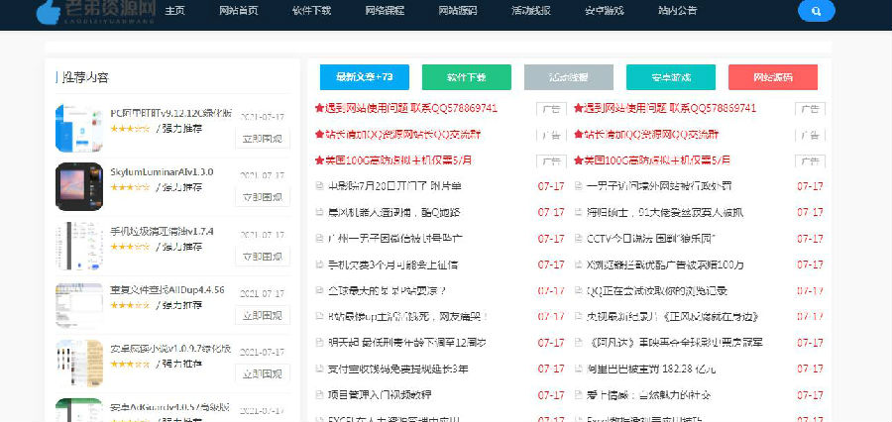Click document icon beside 支付宝 article
892x422 pixels.
[319, 368]
